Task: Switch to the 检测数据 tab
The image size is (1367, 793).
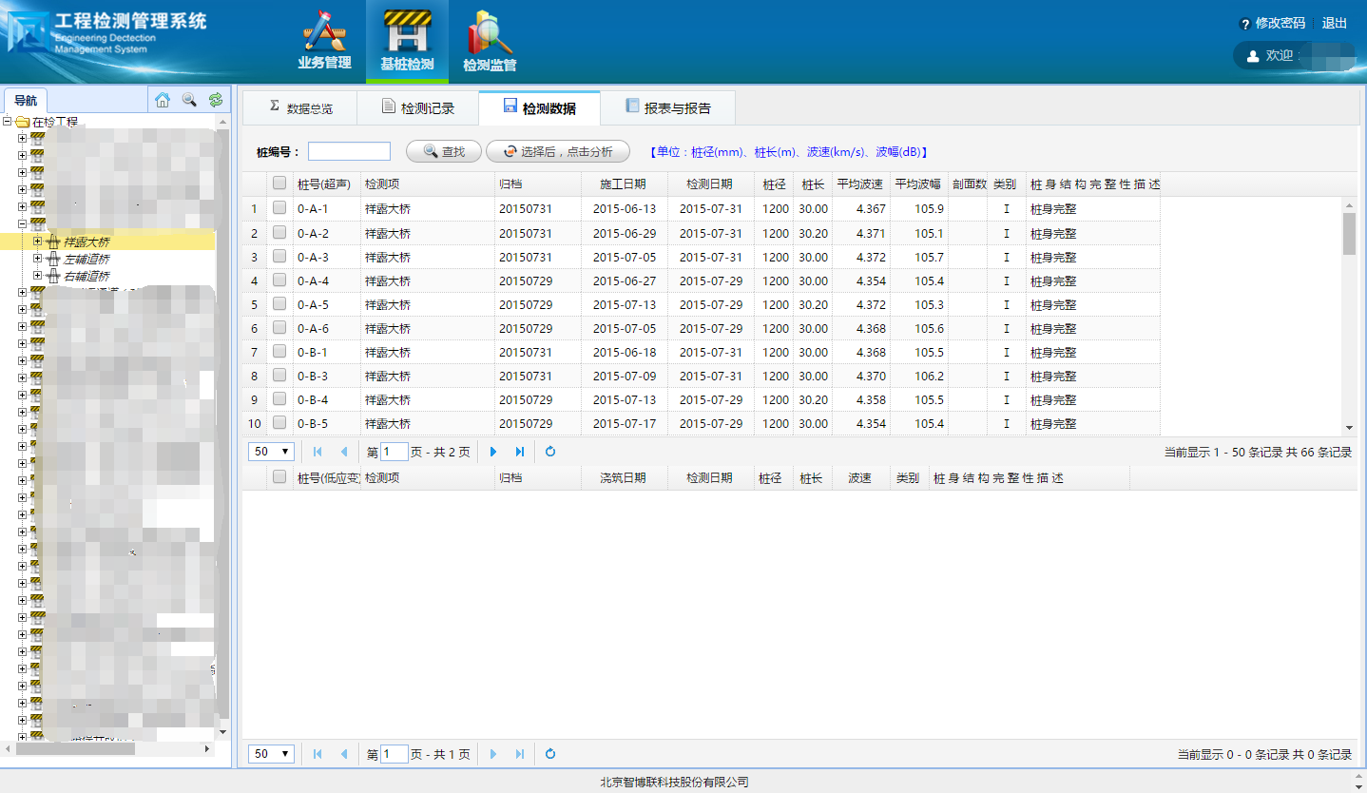Action: pyautogui.click(x=539, y=108)
